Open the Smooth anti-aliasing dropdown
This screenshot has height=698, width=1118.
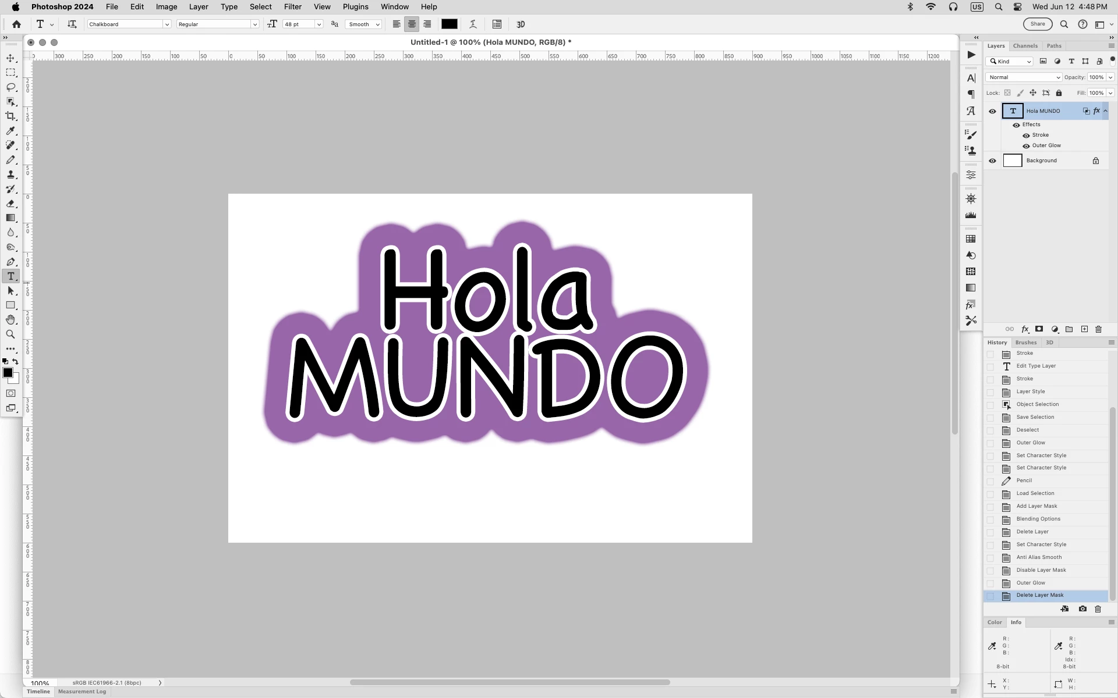pyautogui.click(x=364, y=24)
